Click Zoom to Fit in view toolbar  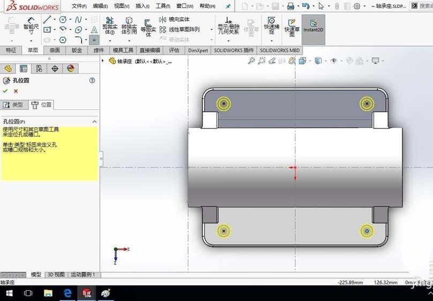click(x=251, y=61)
